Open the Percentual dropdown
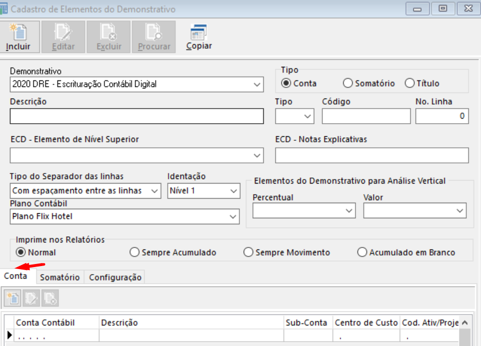Image resolution: width=481 pixels, height=346 pixels. 349,211
